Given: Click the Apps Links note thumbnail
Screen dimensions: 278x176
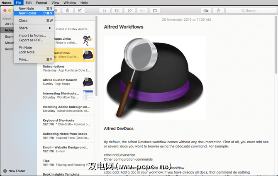Looking at the screenshot, I should (88, 41).
